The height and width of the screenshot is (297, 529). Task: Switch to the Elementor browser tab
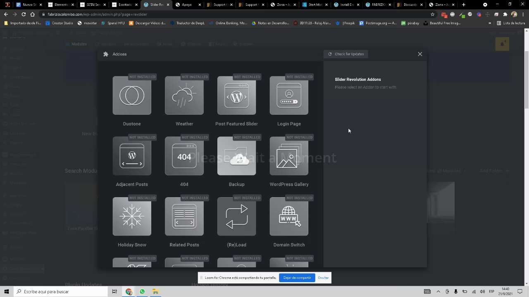(61, 5)
